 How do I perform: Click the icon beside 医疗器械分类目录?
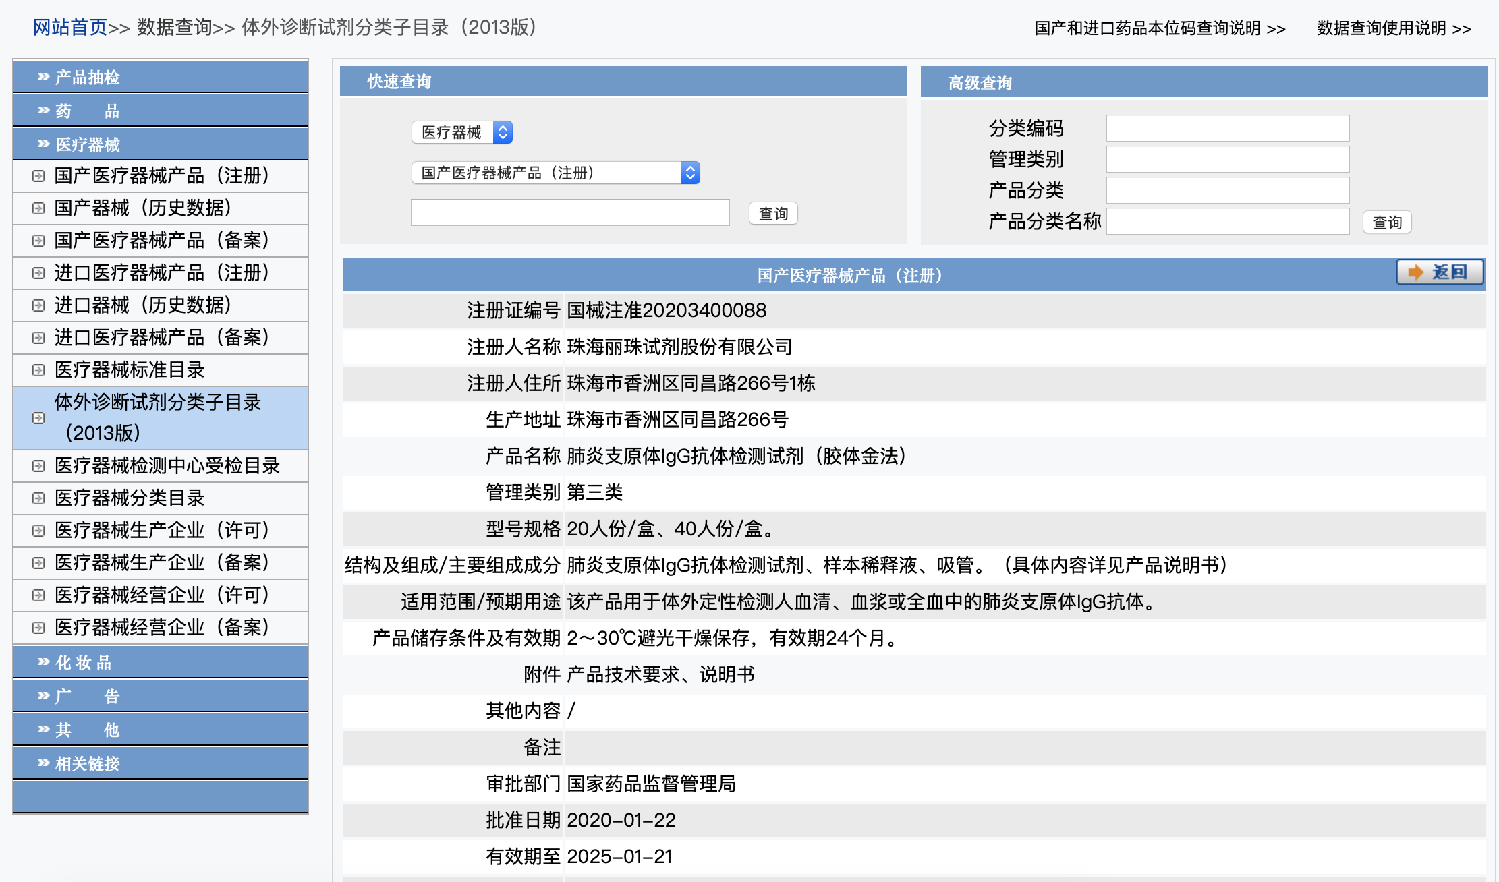38,498
